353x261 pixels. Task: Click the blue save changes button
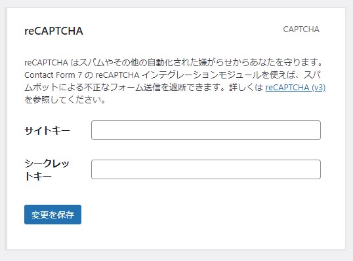pos(52,215)
